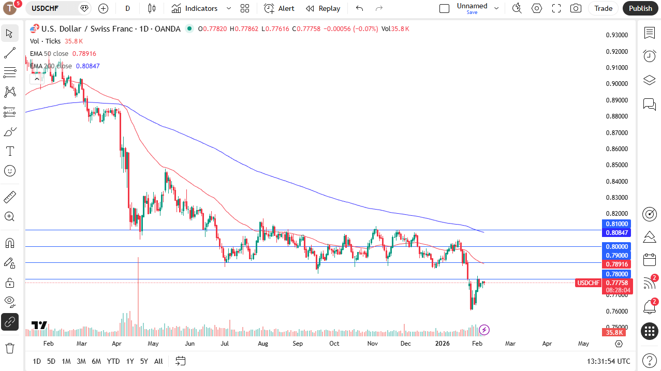
Task: Open the help center question icon
Action: coord(650,361)
